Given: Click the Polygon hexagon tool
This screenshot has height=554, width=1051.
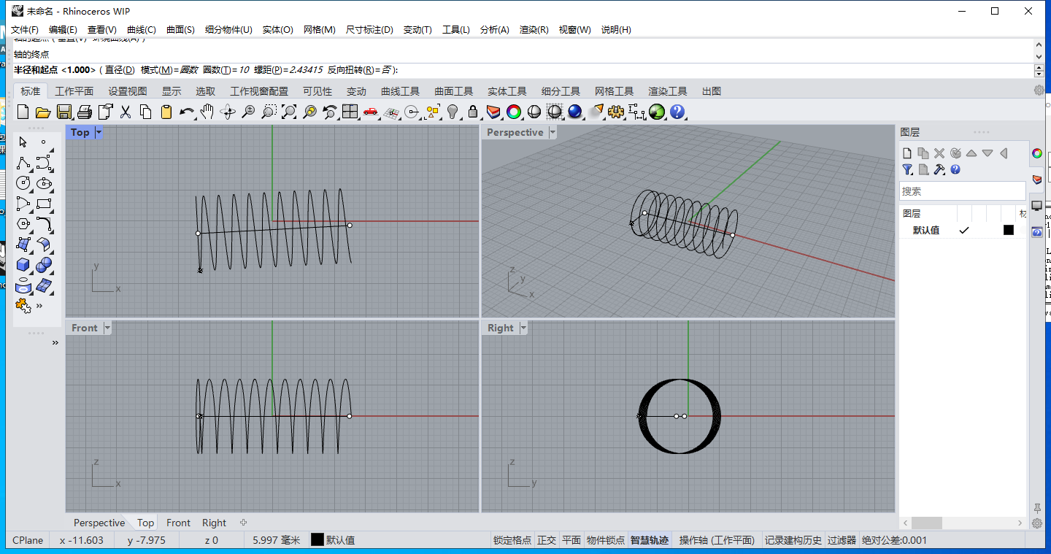Looking at the screenshot, I should (23, 223).
